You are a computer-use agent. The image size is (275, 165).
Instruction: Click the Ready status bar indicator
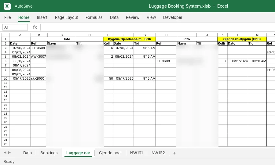coord(9,162)
